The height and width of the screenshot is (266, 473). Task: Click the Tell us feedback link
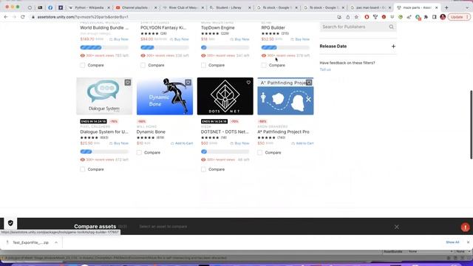pos(325,69)
